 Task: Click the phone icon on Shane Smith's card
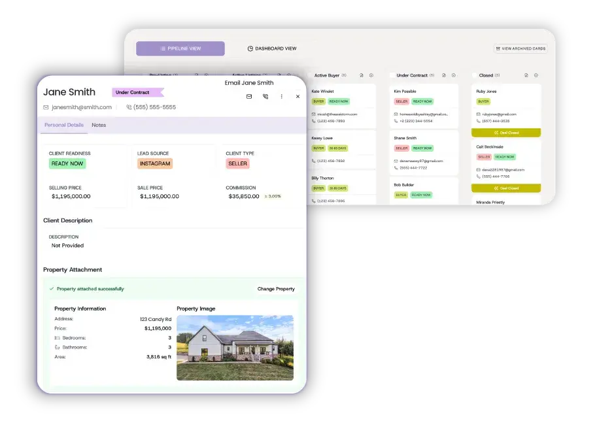point(396,168)
